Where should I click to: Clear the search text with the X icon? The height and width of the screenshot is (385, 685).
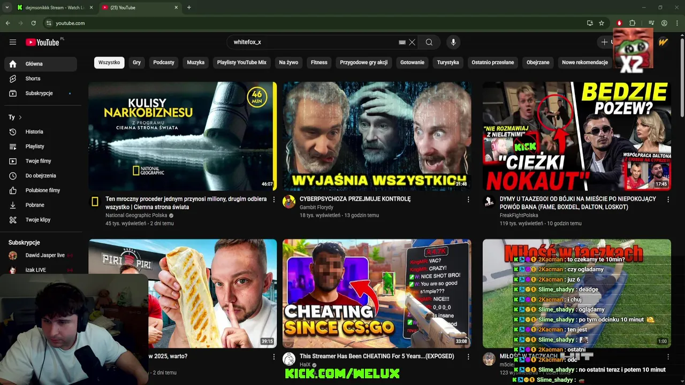[x=412, y=42]
